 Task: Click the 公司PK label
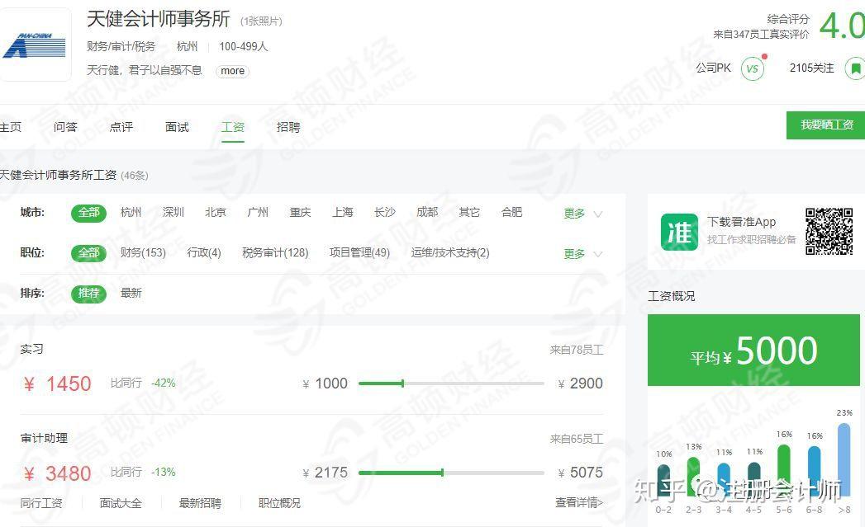pos(713,68)
